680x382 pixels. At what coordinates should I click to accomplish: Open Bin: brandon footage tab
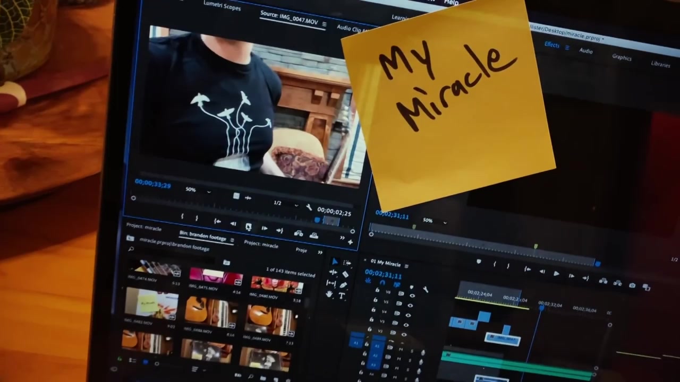tap(202, 235)
